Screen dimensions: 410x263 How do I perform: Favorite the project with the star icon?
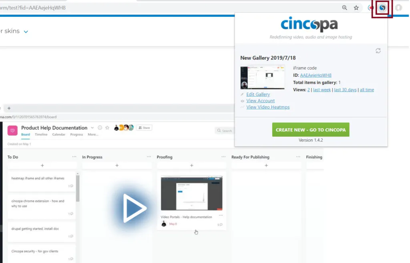click(107, 128)
